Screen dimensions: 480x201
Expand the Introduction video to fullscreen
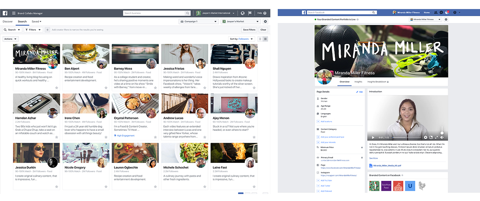click(436, 137)
